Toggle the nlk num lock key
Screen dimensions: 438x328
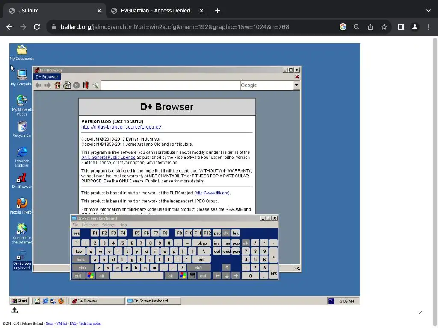pyautogui.click(x=246, y=243)
